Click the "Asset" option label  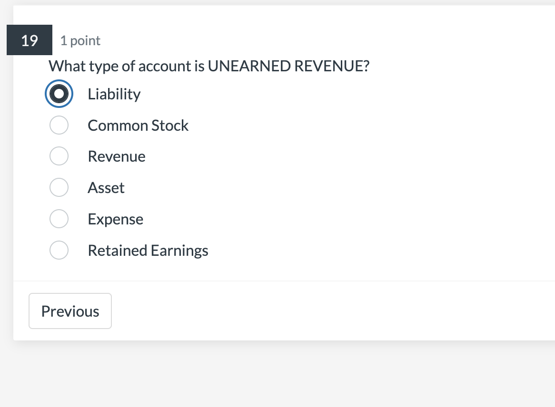coord(106,187)
